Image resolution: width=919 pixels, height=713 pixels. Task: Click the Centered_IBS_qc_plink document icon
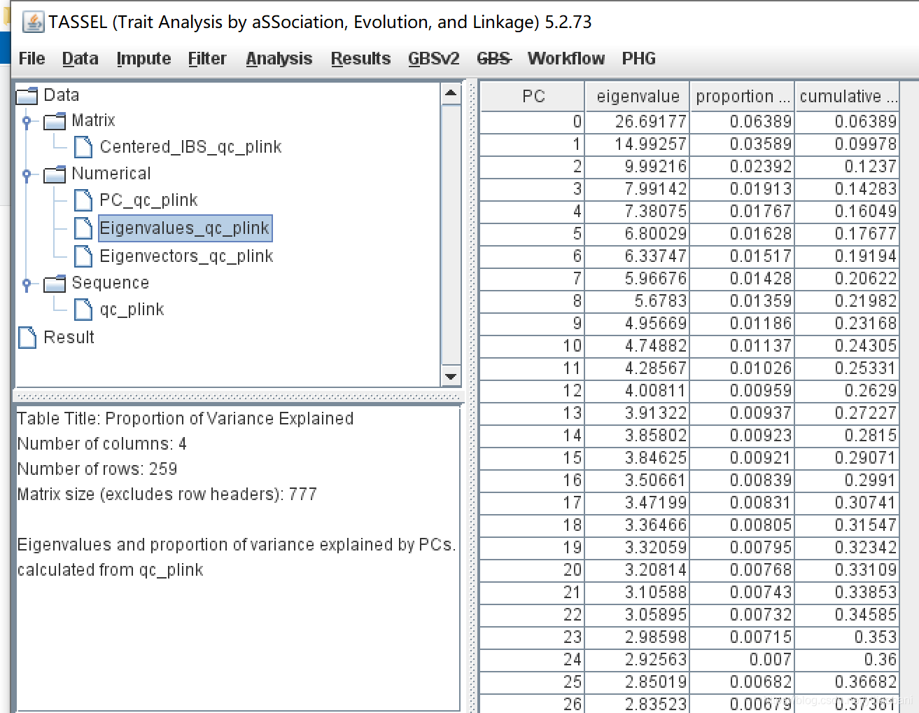(x=83, y=146)
